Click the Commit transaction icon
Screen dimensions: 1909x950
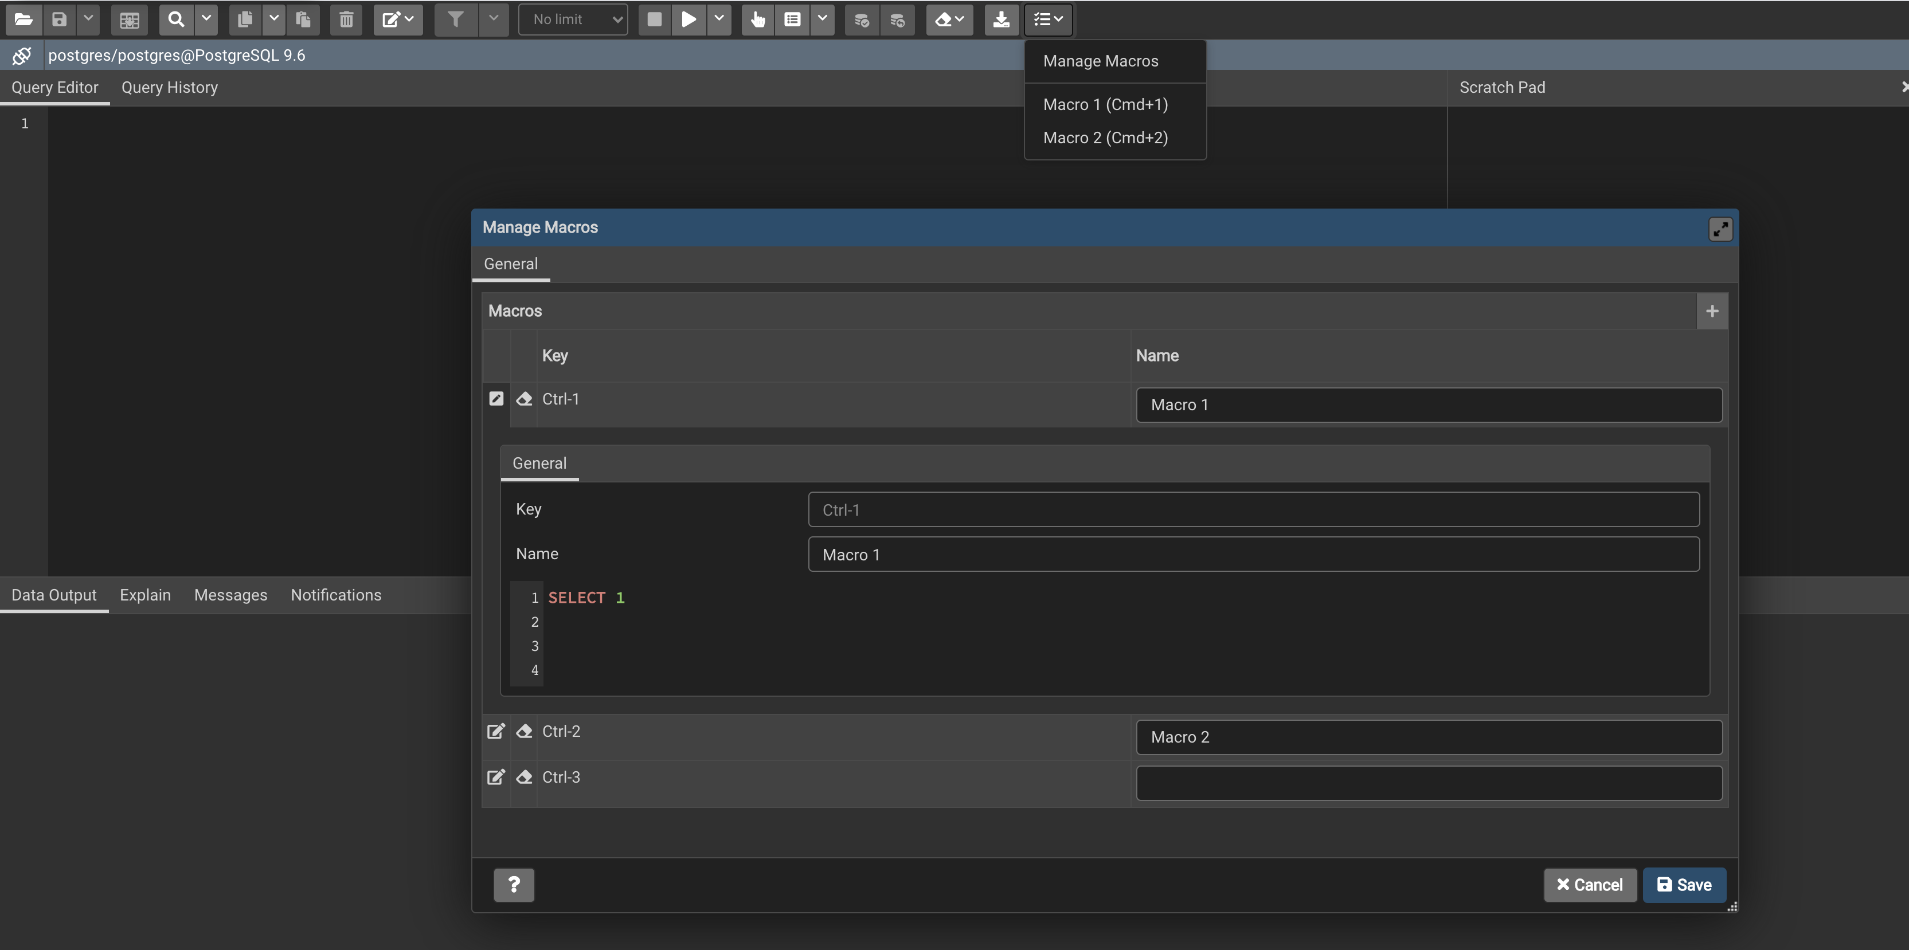[861, 19]
